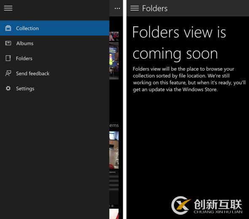This screenshot has height=219, width=249.
Task: Open the three-dot more options menu
Action: pyautogui.click(x=117, y=8)
